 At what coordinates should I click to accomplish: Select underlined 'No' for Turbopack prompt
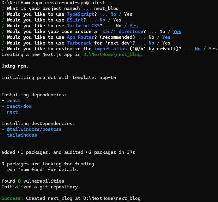click(151, 43)
